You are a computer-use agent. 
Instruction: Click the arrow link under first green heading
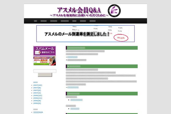(72, 57)
